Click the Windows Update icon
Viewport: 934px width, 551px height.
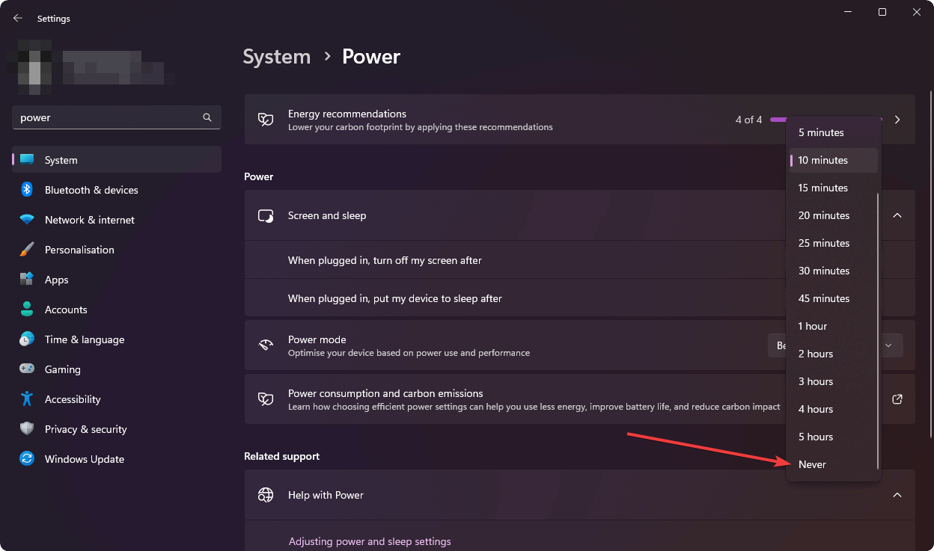[x=27, y=458]
